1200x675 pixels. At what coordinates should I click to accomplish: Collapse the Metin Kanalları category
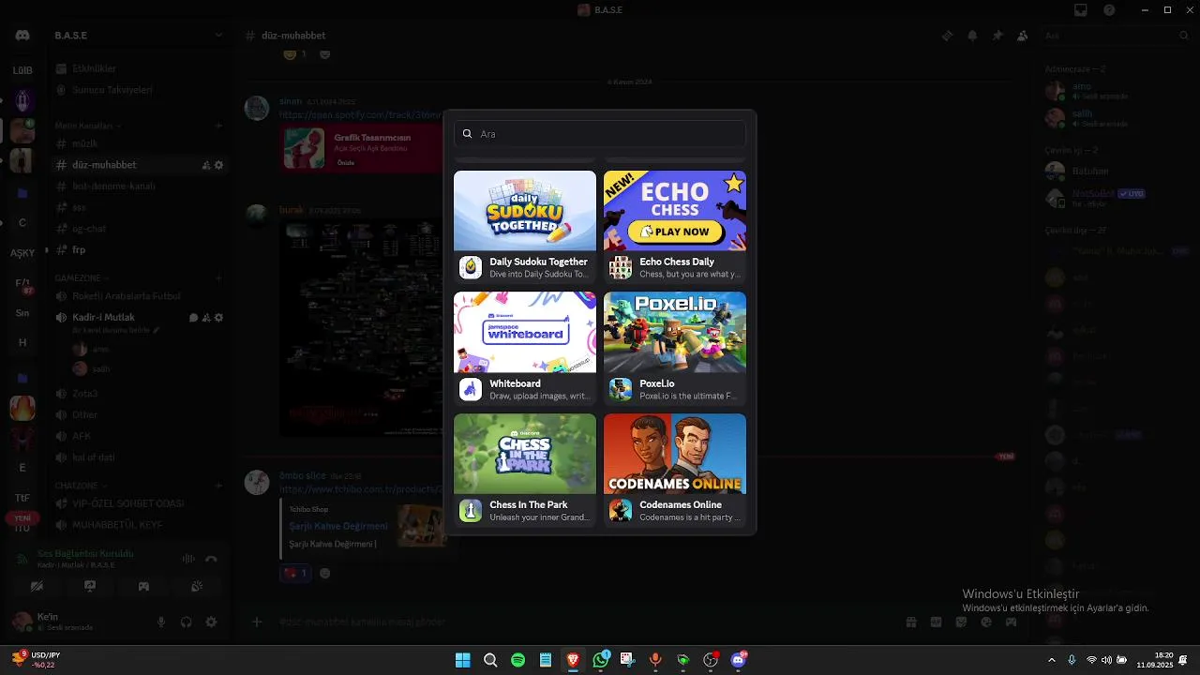pyautogui.click(x=87, y=126)
